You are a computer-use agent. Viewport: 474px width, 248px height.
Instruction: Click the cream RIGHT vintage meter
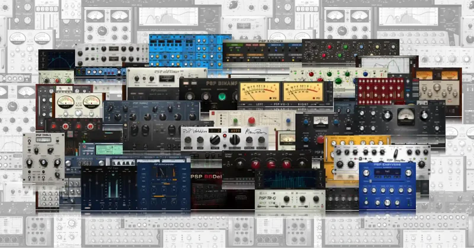click(x=91, y=103)
